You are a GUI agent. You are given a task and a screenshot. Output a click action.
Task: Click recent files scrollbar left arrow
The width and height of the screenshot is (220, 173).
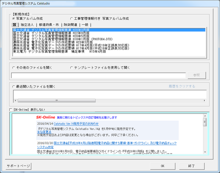click(x=15, y=101)
